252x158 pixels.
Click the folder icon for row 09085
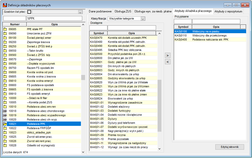[5, 29]
